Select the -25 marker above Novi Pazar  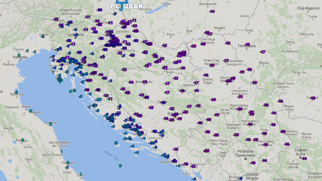click(216, 135)
